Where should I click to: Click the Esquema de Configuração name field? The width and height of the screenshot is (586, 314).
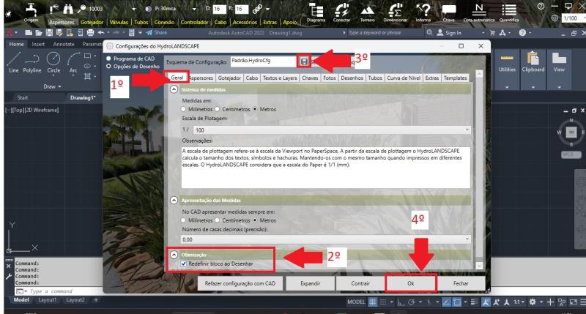[264, 61]
